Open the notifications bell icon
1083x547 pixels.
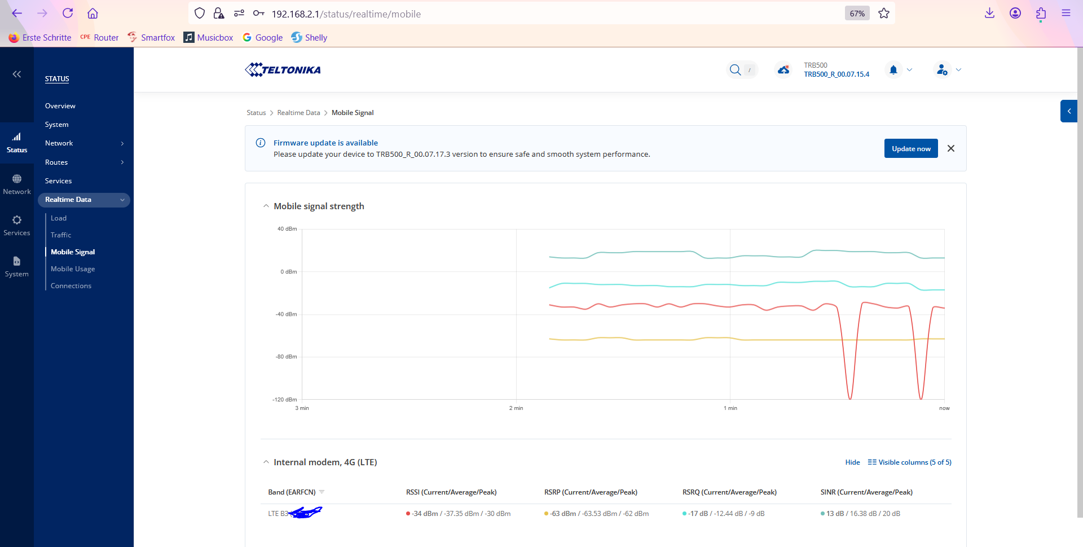(x=893, y=70)
